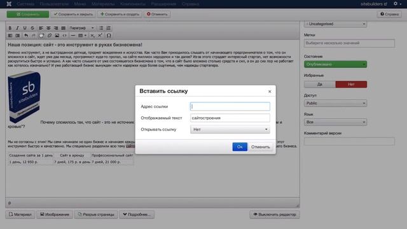The width and height of the screenshot is (407, 229).
Task: Focus the Отображаемый текст field
Action: pos(230,118)
